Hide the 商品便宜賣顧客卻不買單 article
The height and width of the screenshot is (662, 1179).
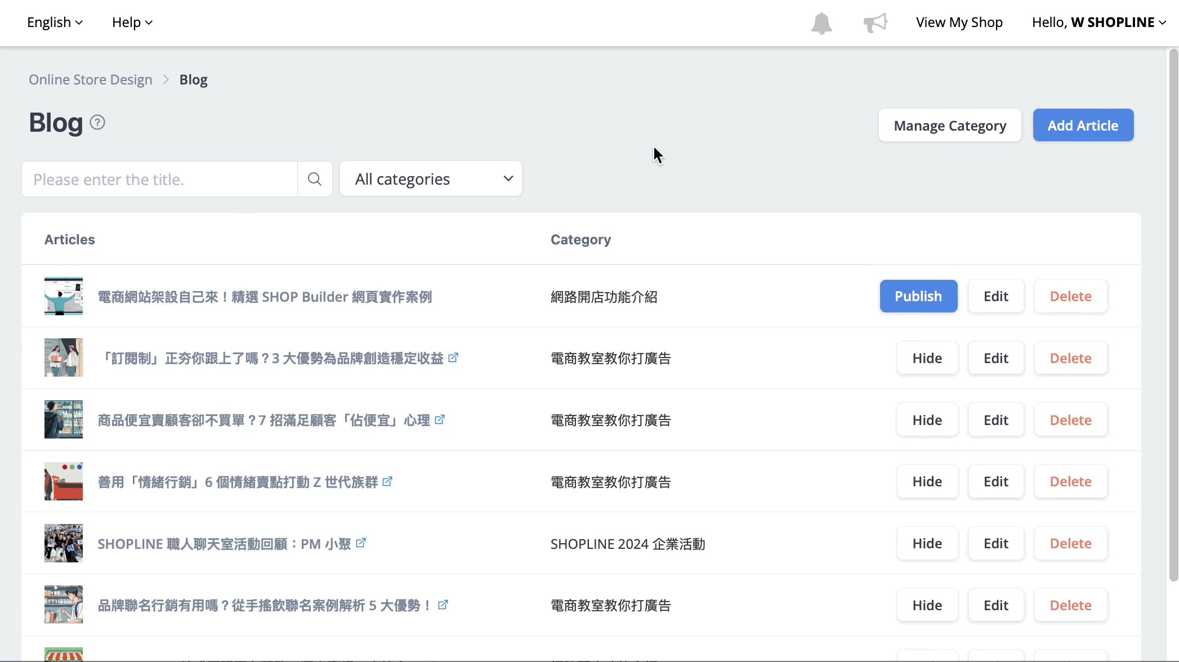927,420
